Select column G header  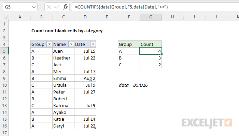coord(151,17)
